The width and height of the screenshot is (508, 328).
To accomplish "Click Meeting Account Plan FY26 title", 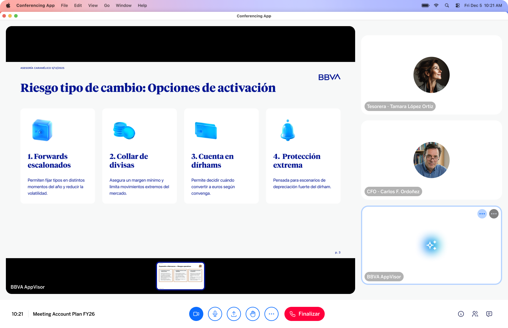I will point(64,314).
